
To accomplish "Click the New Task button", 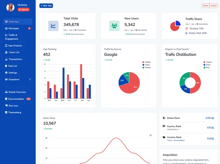I will tap(46, 6).
